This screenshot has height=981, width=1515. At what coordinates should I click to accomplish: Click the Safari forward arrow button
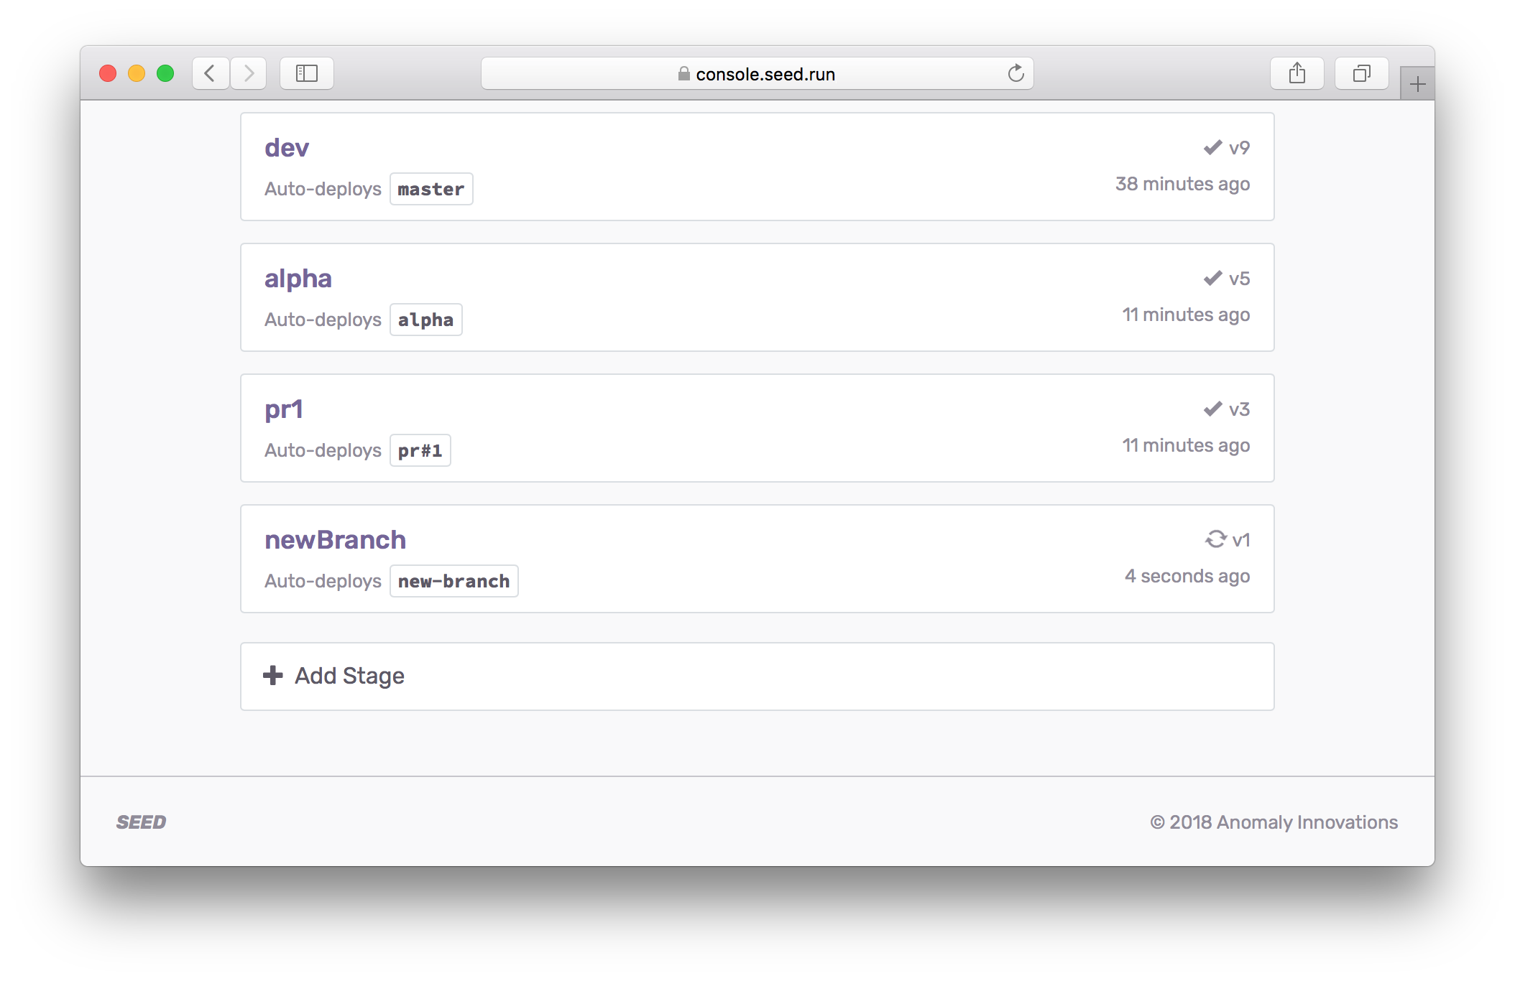(x=249, y=73)
